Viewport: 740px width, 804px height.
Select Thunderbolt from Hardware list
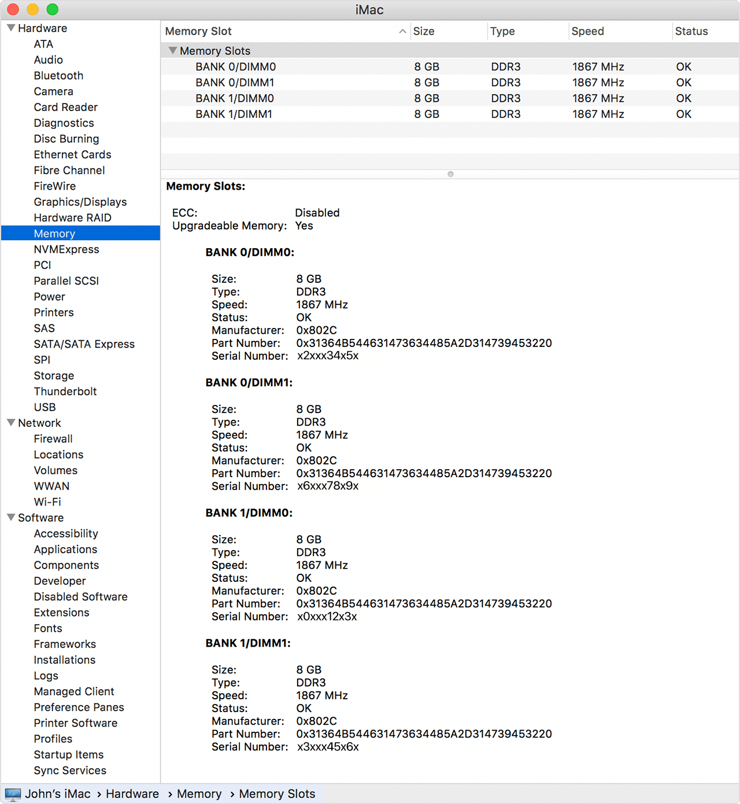coord(65,392)
